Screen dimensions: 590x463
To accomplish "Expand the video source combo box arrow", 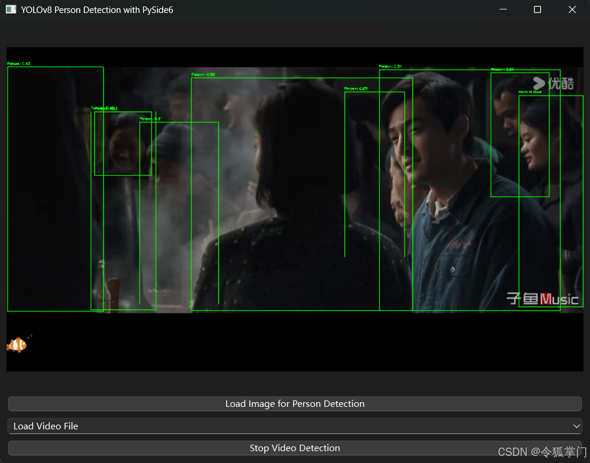I will [x=576, y=426].
